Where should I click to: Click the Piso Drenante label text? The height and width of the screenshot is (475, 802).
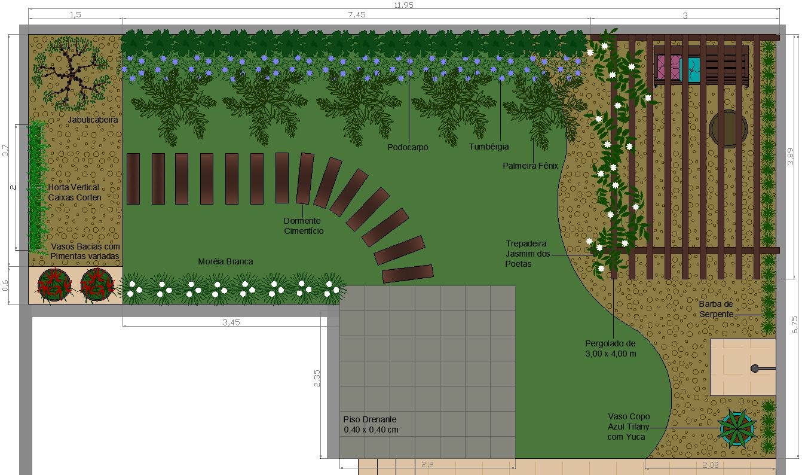[x=371, y=424]
